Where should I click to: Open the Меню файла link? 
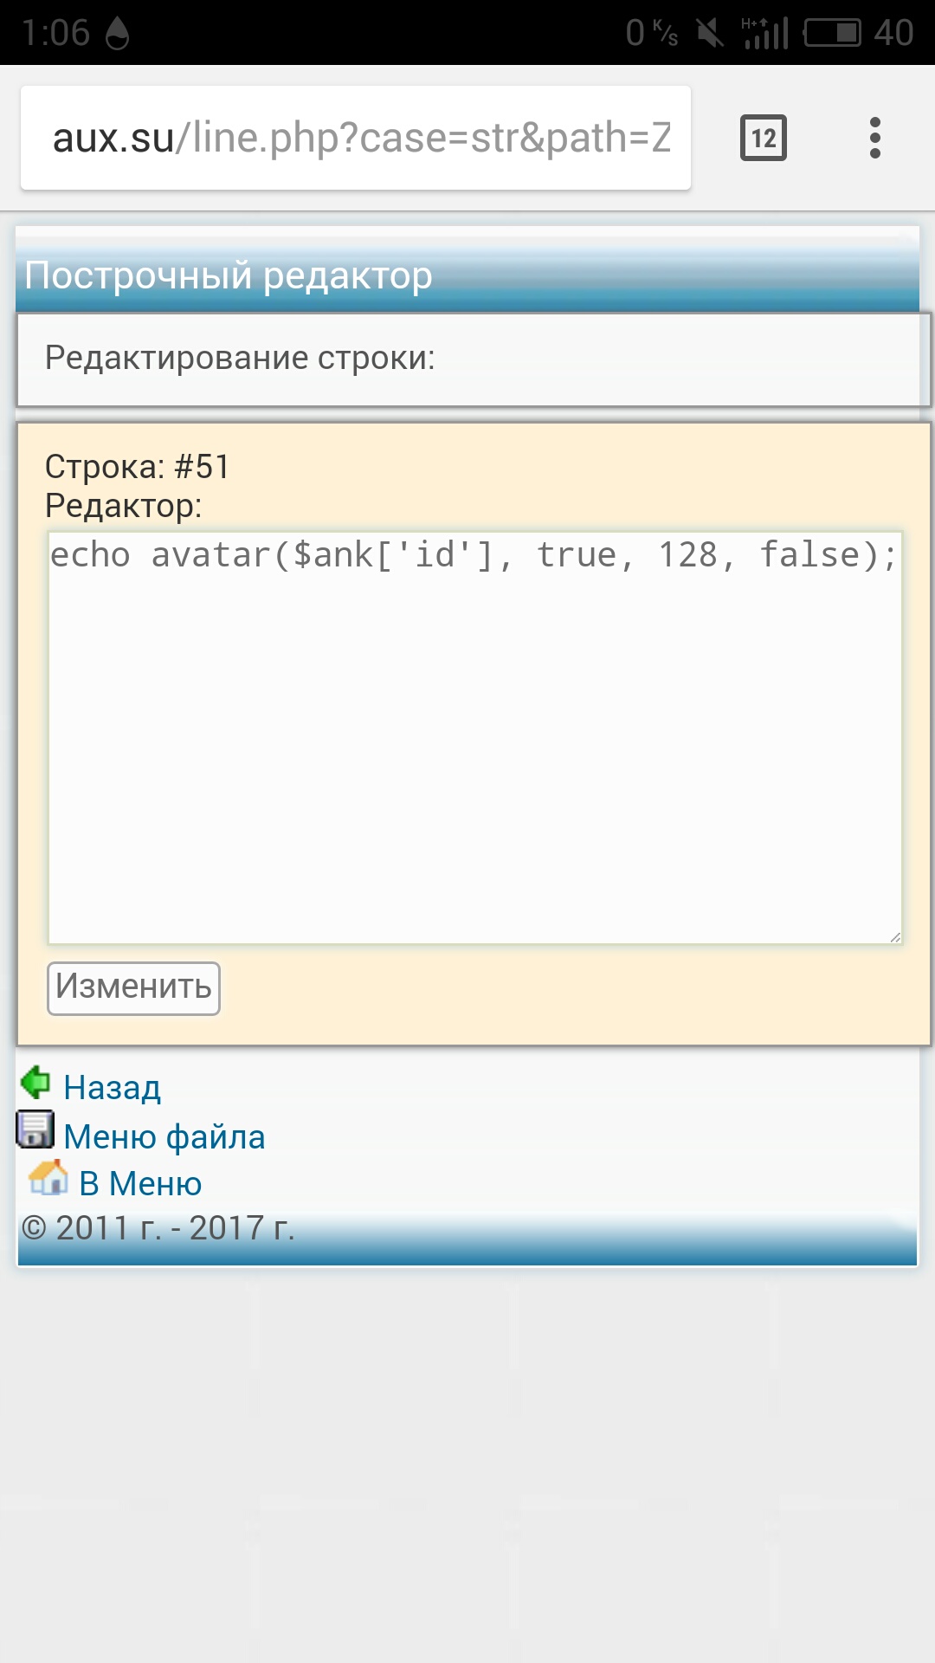tap(164, 1136)
